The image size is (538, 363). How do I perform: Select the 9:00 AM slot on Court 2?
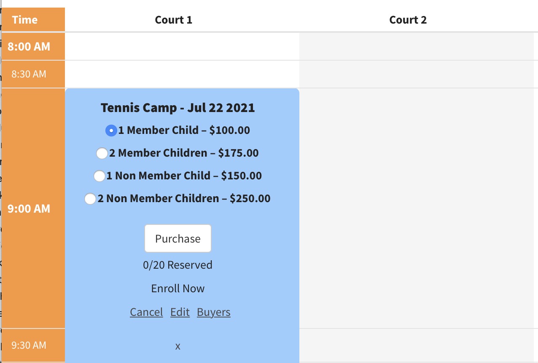tap(417, 208)
